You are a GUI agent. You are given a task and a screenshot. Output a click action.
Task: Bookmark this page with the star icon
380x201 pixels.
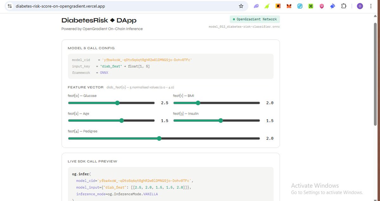241,6
